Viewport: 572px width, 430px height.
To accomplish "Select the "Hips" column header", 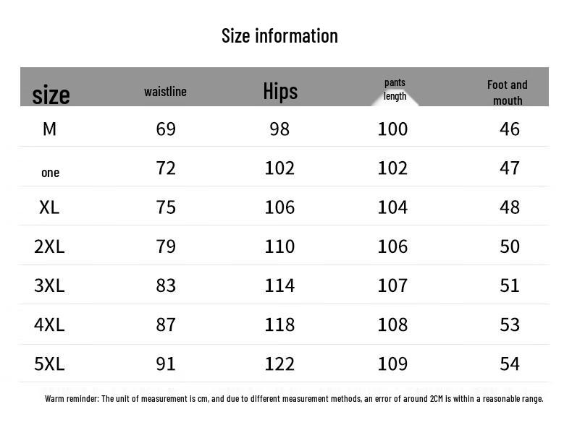I will pos(280,91).
